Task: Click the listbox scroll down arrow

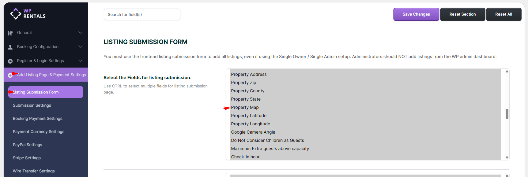Action: coord(507,157)
